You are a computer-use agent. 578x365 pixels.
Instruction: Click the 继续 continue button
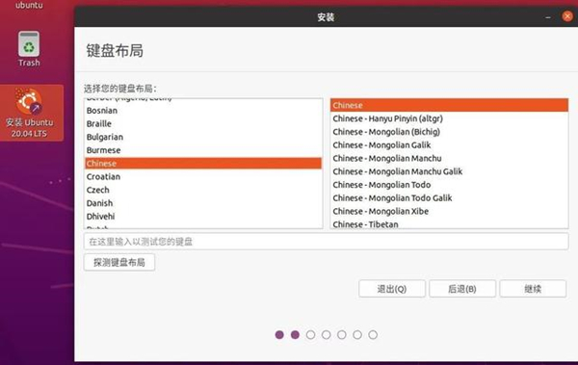tap(533, 289)
